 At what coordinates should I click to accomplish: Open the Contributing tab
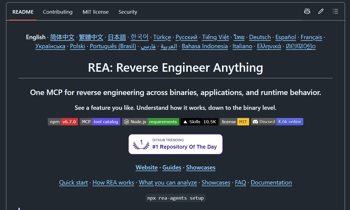(x=58, y=12)
